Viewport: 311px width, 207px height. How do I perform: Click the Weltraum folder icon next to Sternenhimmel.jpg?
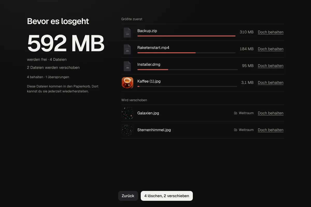click(x=236, y=130)
